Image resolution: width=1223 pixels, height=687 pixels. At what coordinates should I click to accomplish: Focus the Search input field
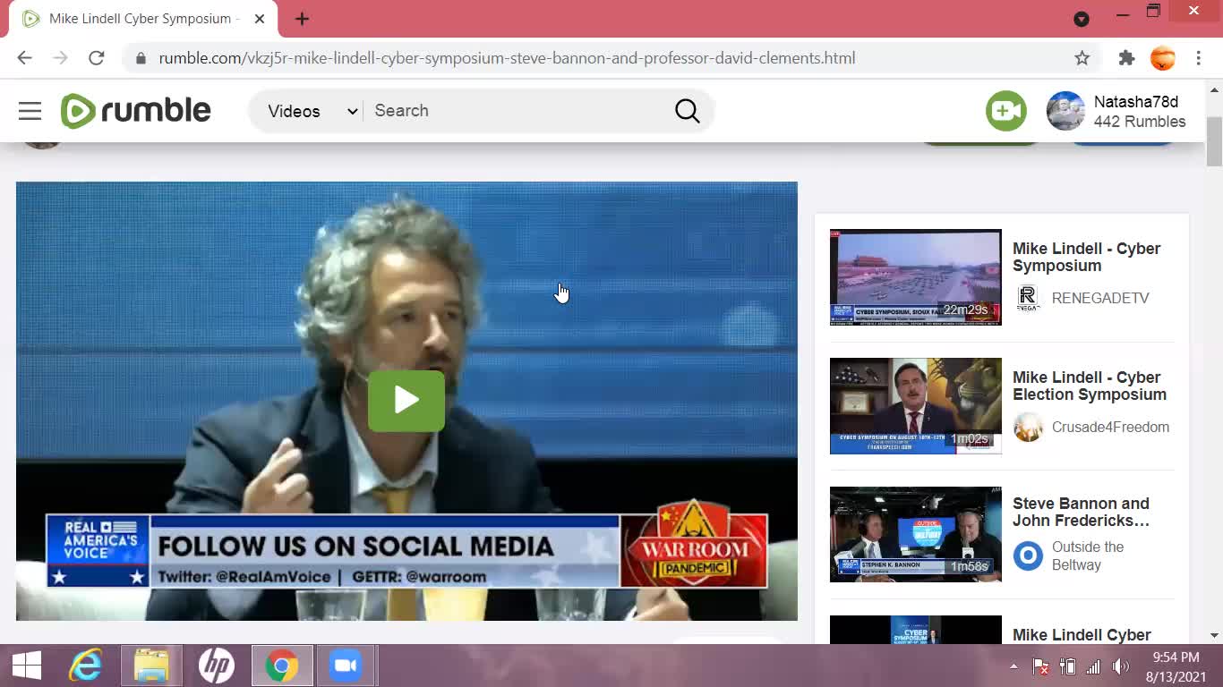point(517,111)
